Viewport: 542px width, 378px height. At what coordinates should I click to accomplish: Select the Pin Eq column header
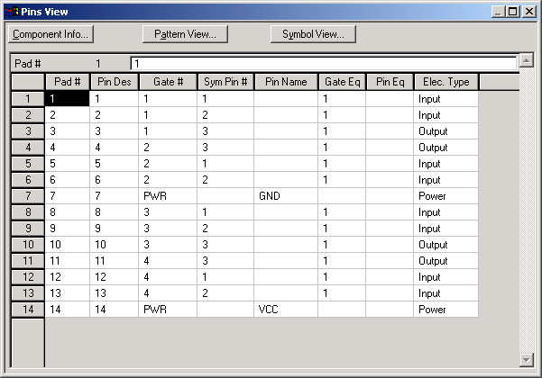(x=390, y=82)
